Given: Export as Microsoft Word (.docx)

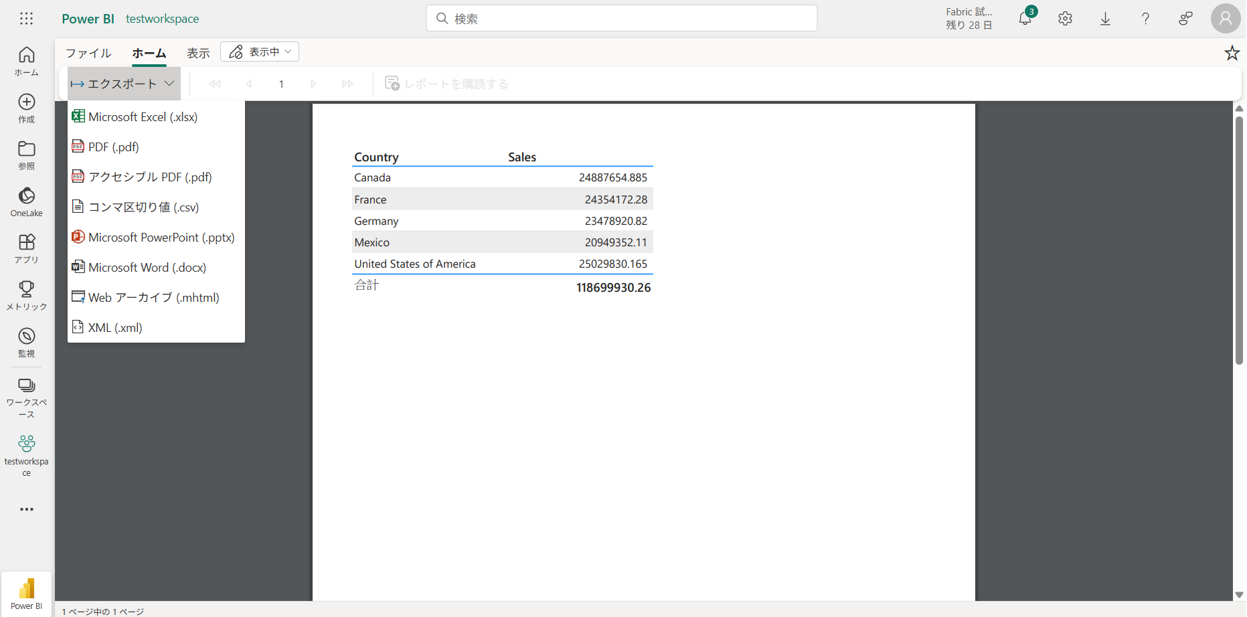Looking at the screenshot, I should pos(156,267).
